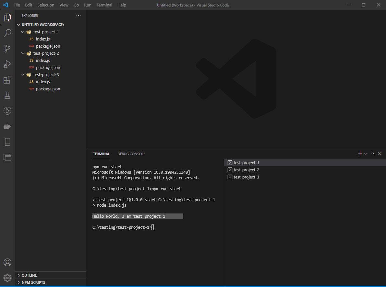
Task: Open the stacked windows icon in activity bar
Action: [7, 157]
